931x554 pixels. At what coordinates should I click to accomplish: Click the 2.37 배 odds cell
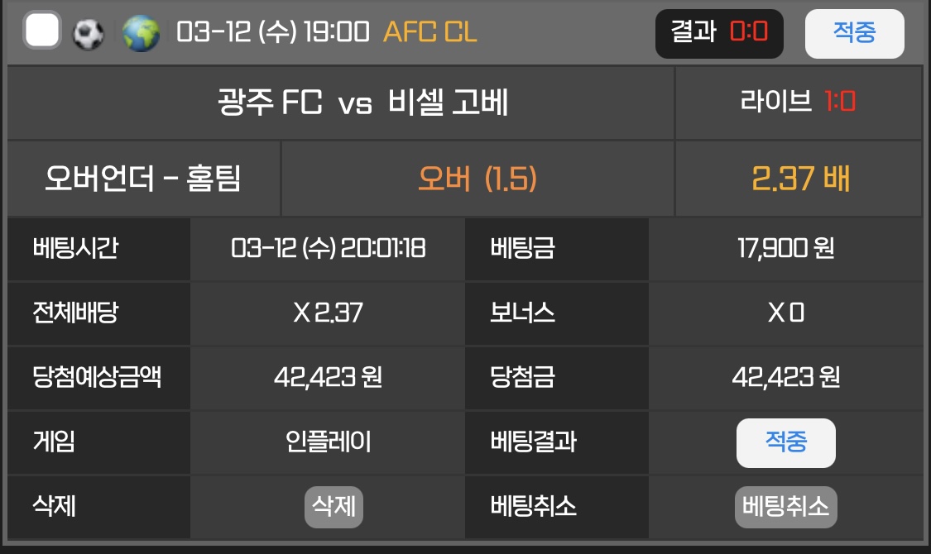799,179
